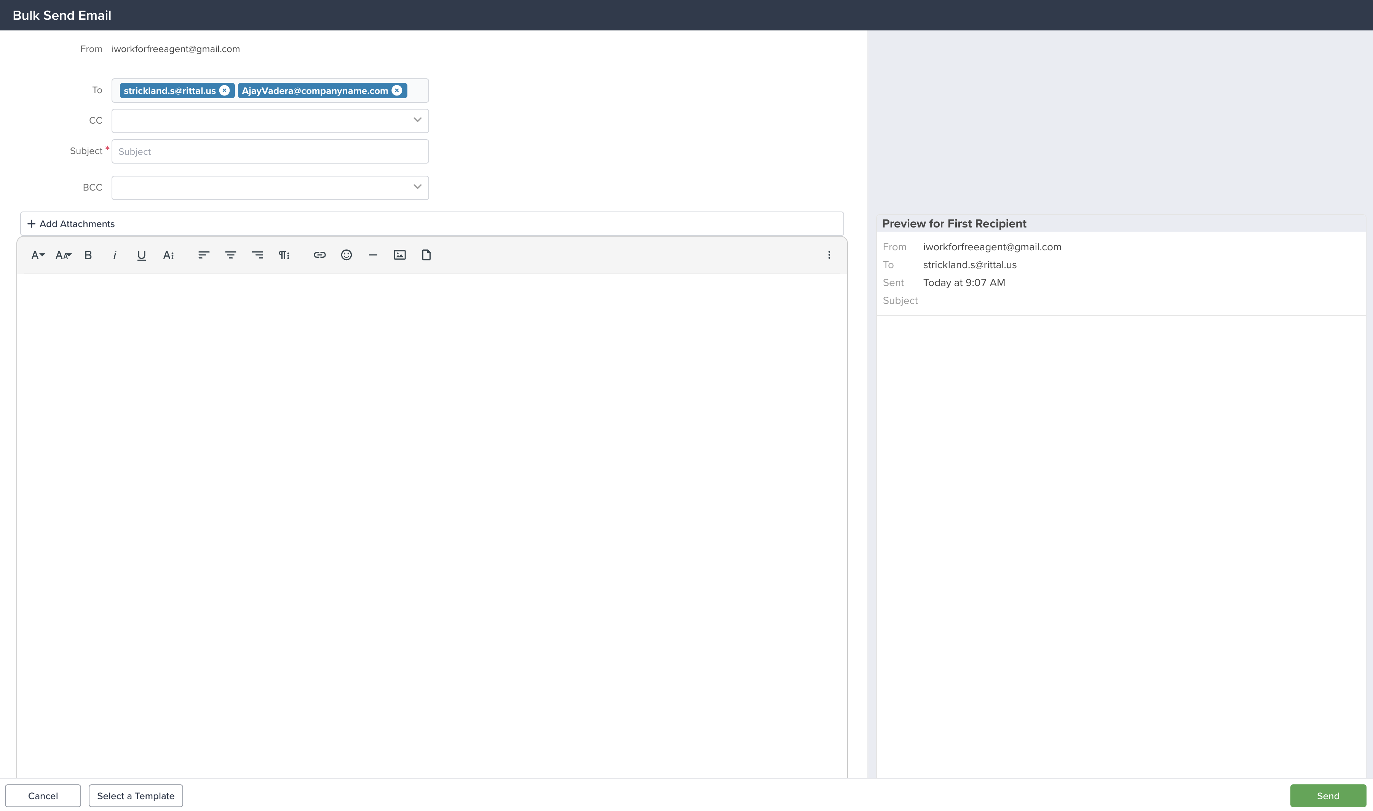Toggle italic formatting

(x=115, y=255)
